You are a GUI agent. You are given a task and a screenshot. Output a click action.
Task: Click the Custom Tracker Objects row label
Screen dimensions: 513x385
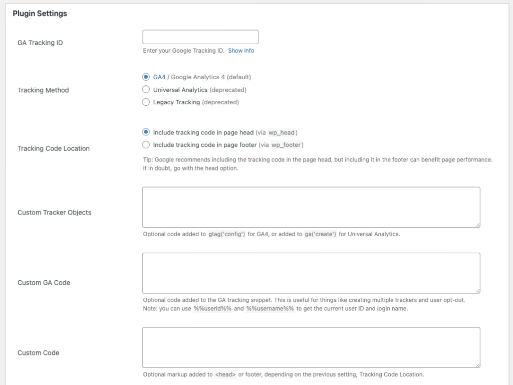pos(54,213)
